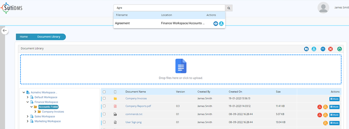Toggle the select-all checkbox in table header
The width and height of the screenshot is (349, 129).
tap(104, 92)
